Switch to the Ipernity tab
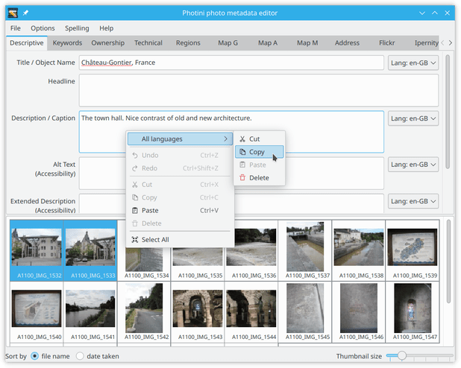This screenshot has width=461, height=368. coord(426,43)
